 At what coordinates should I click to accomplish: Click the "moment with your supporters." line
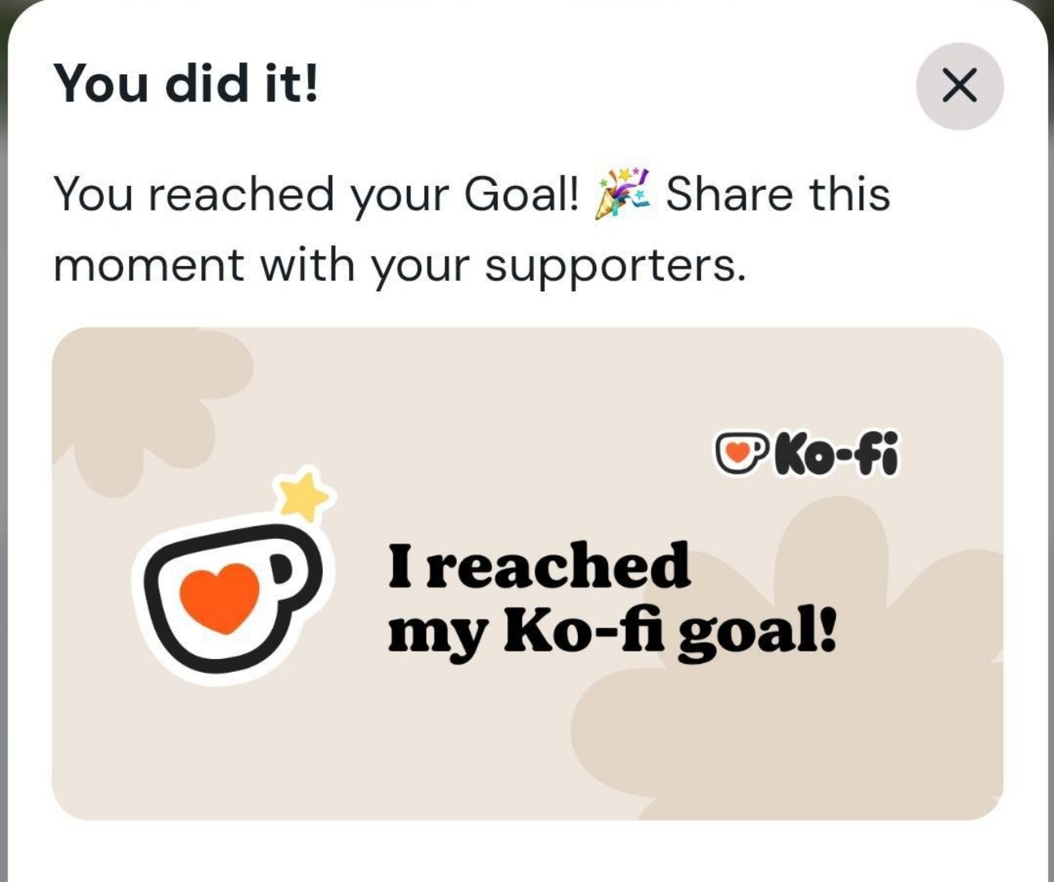(x=399, y=265)
